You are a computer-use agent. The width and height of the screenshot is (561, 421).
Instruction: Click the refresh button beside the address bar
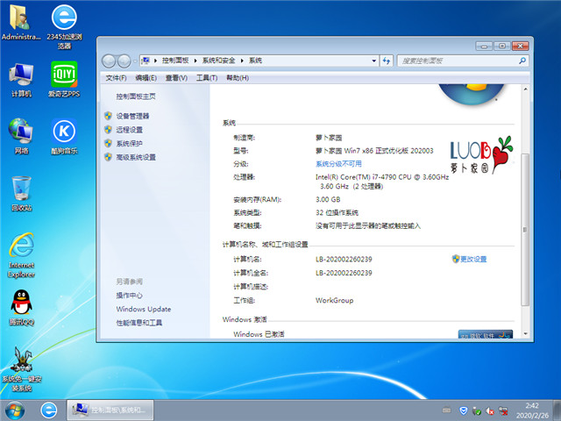tap(386, 61)
